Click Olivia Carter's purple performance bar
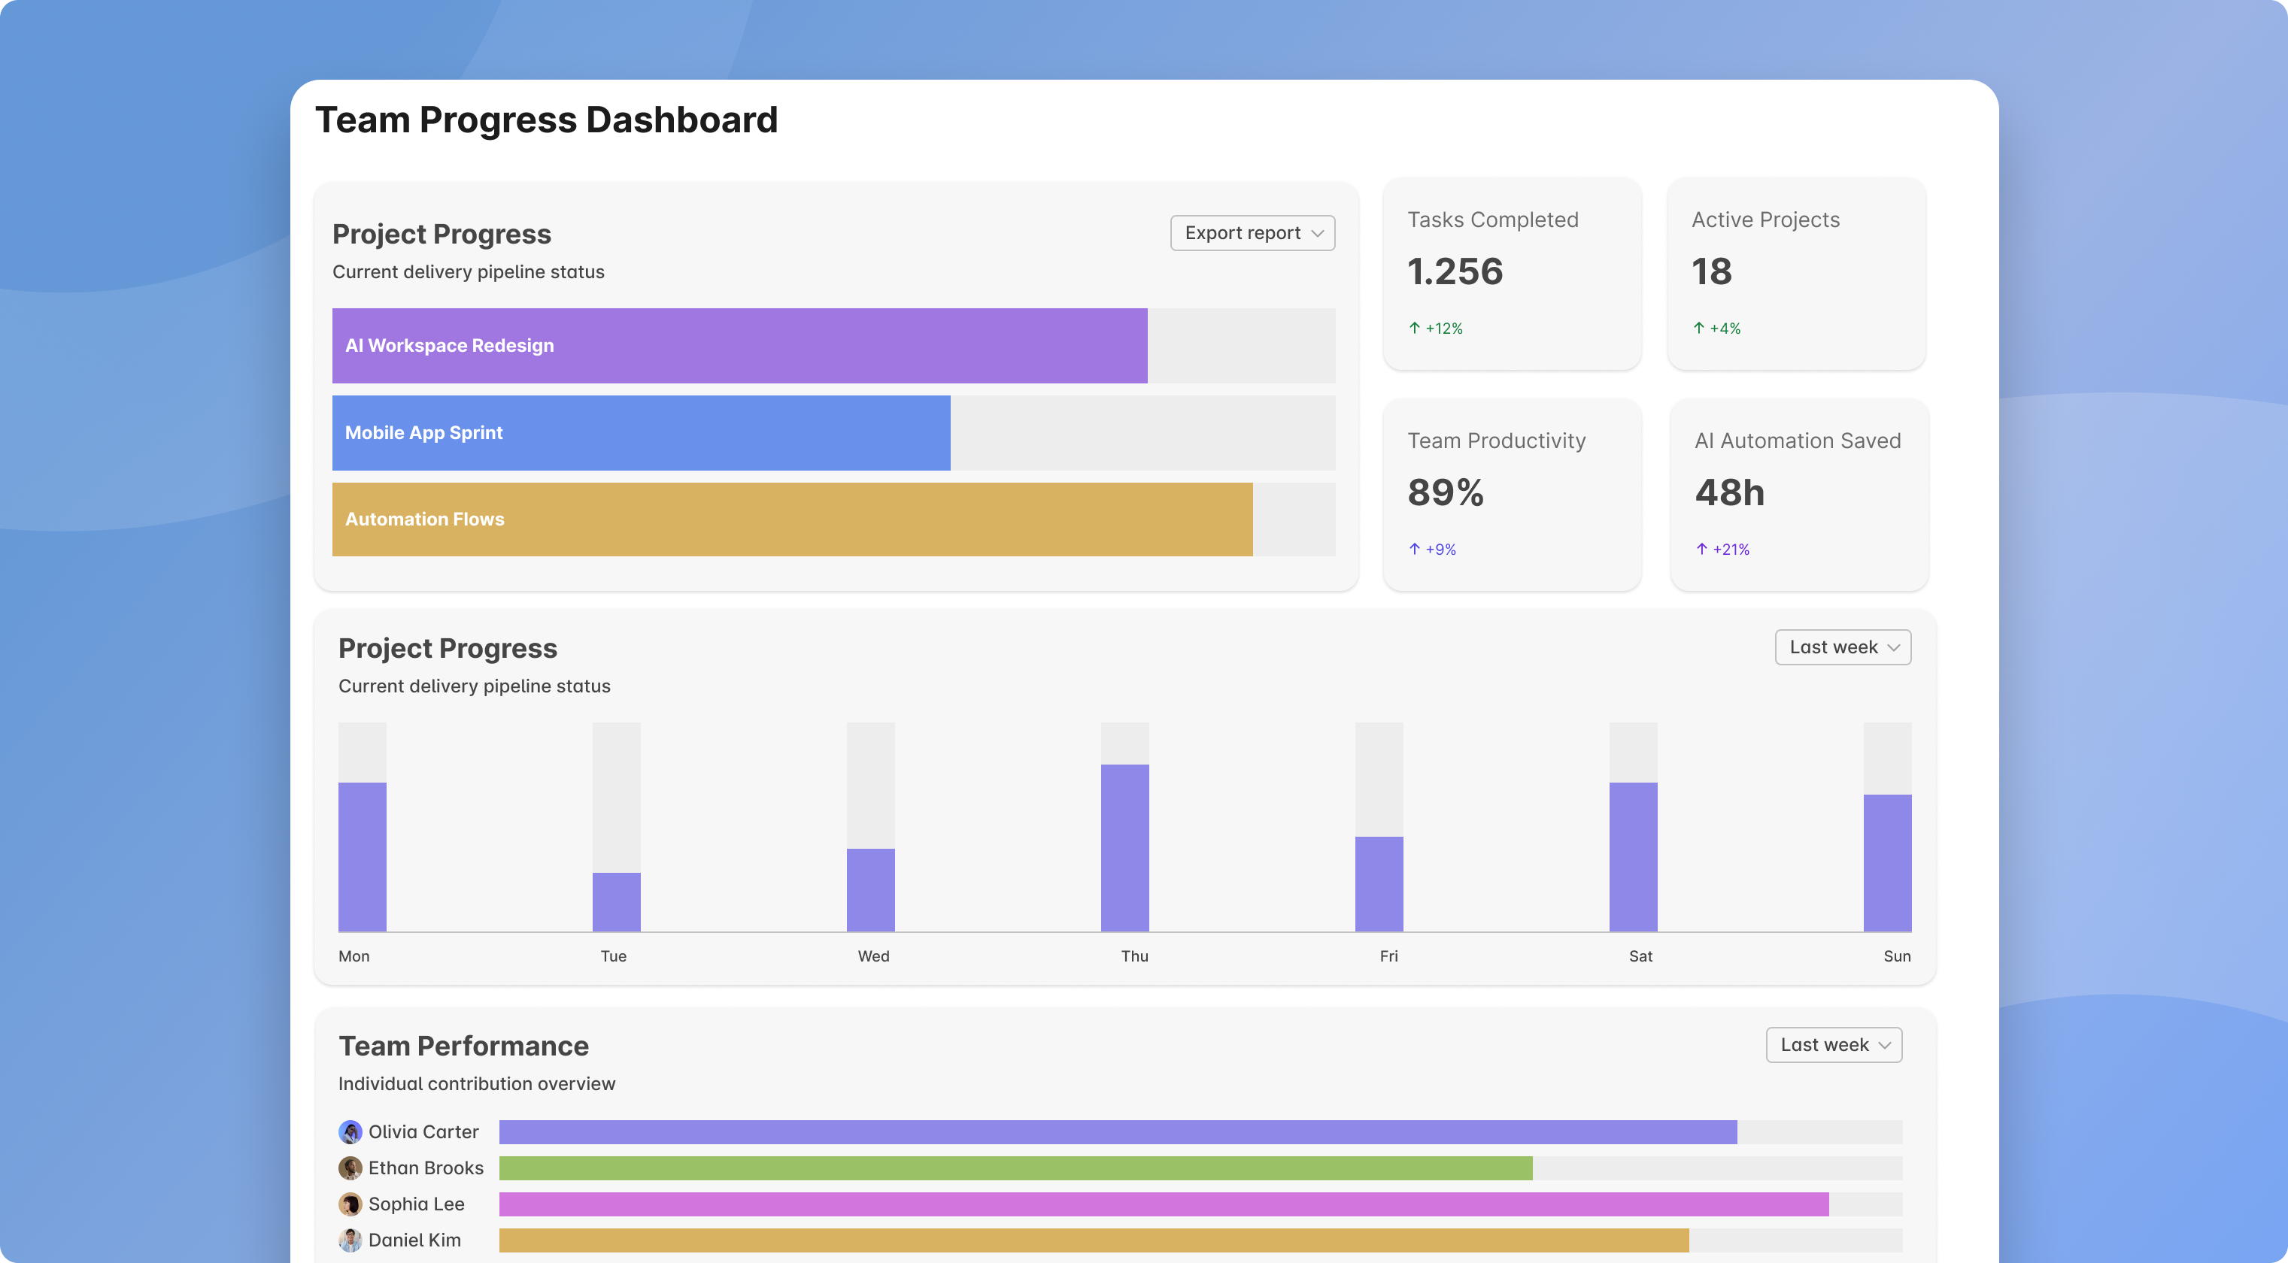The image size is (2288, 1263). 1118,1131
